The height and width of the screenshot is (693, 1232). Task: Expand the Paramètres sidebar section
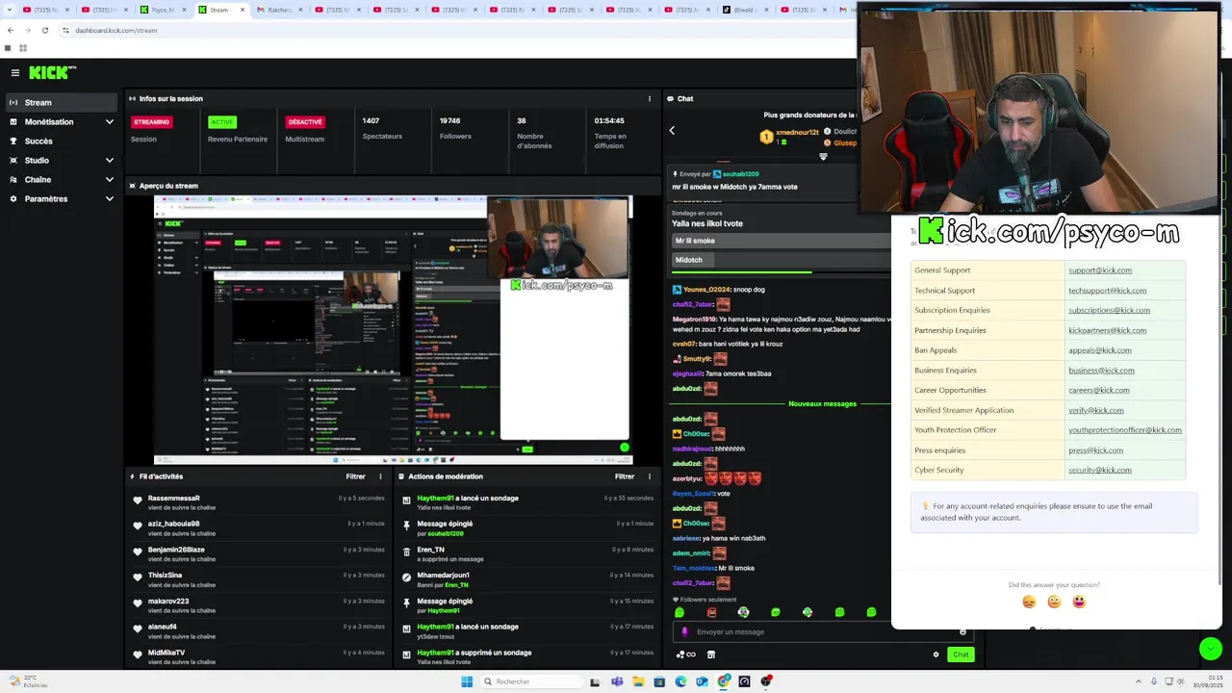62,198
